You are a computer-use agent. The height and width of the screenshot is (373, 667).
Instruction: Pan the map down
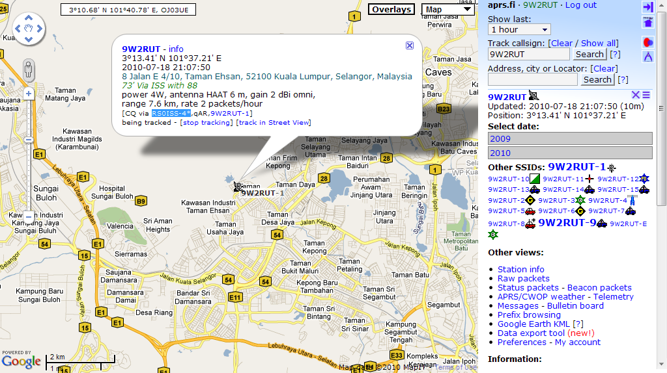coord(29,40)
